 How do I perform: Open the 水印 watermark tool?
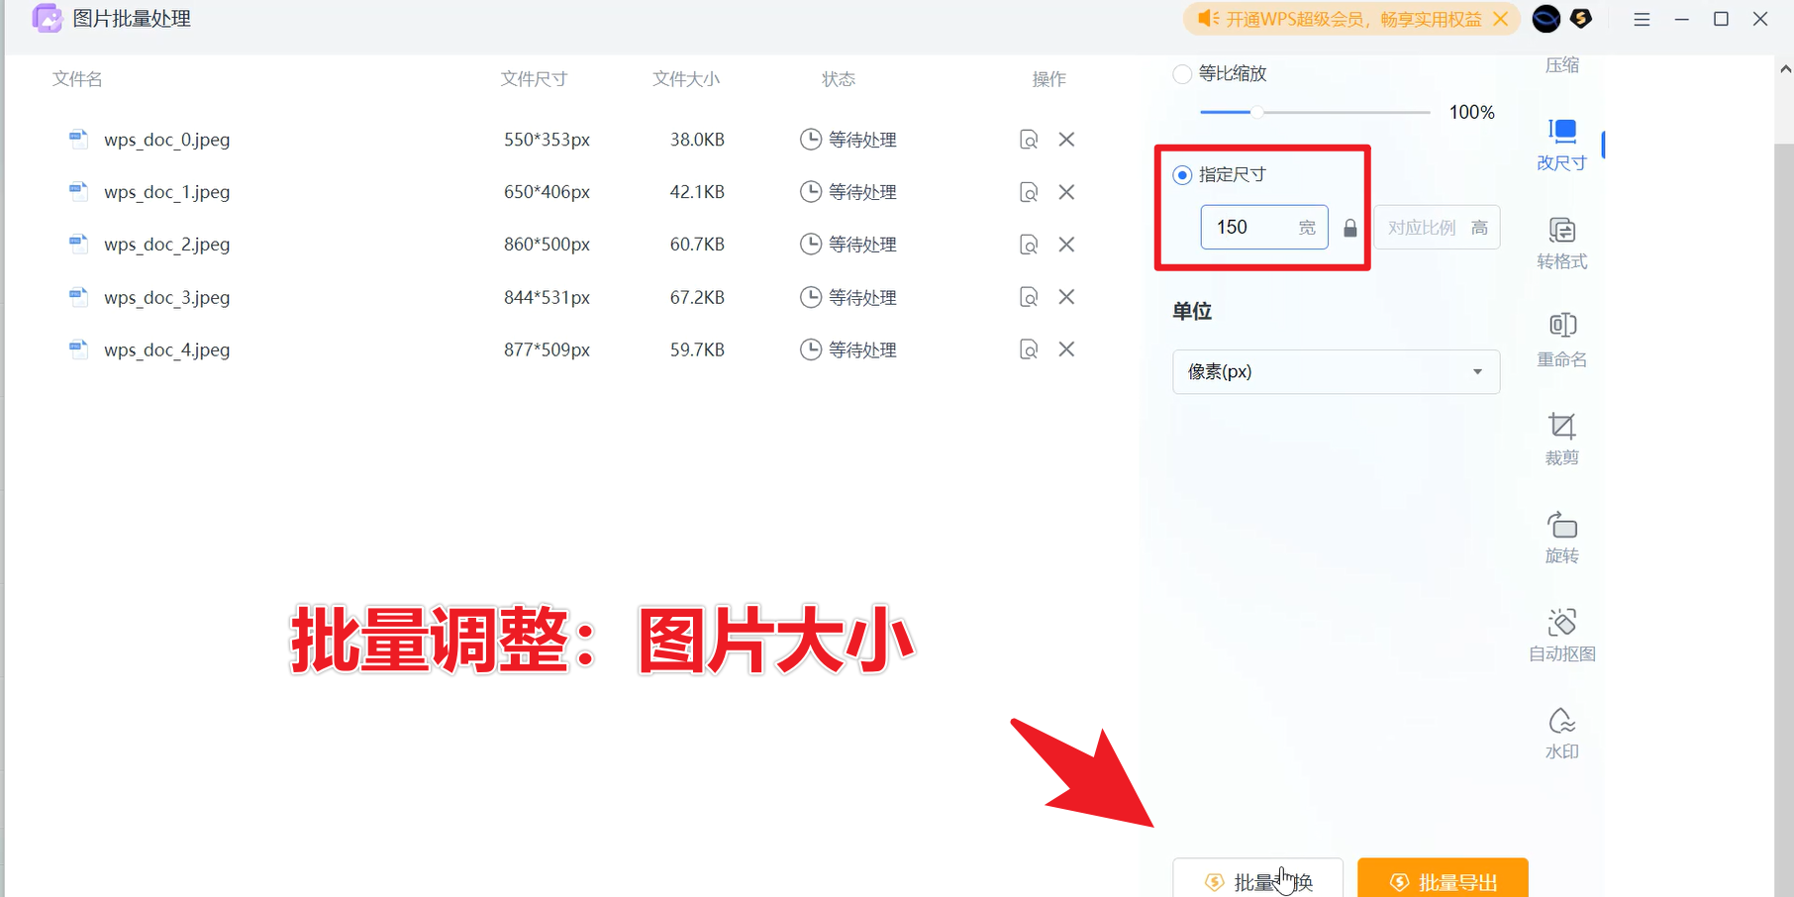tap(1561, 733)
